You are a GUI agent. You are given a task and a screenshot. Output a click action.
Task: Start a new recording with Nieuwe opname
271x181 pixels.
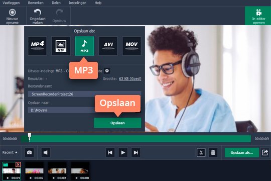tap(12, 17)
